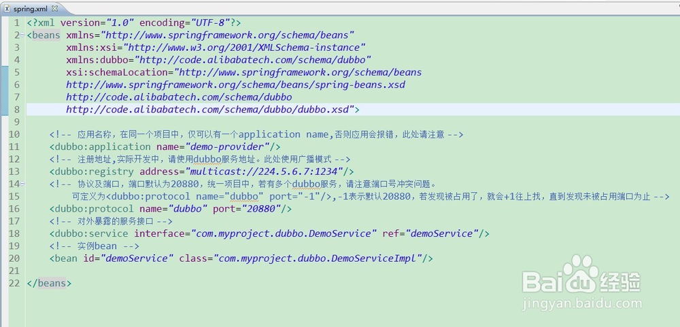Image resolution: width=680 pixels, height=327 pixels.
Task: Click the dubbo:application tag
Action: (100, 147)
